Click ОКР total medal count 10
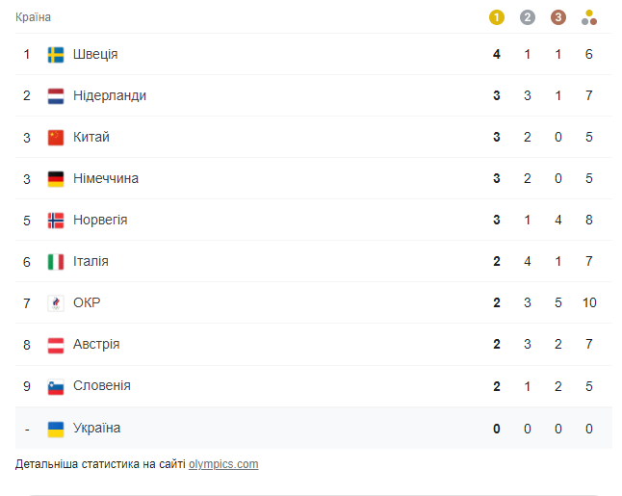The image size is (622, 496). pyautogui.click(x=589, y=303)
